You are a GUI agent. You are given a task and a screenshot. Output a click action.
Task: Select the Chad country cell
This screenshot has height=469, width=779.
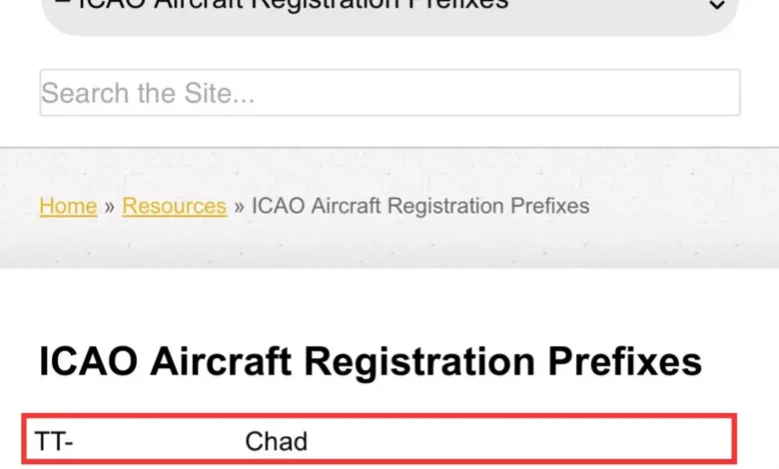[x=277, y=441]
